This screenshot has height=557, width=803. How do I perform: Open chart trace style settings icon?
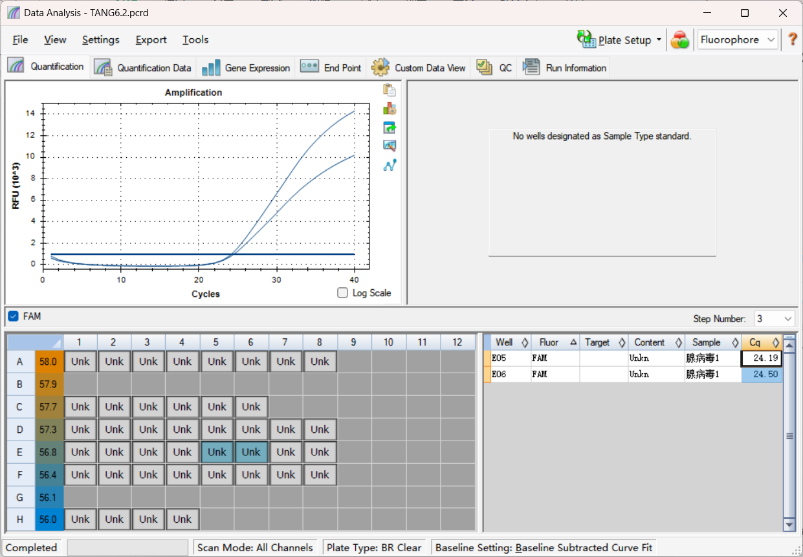coord(390,109)
